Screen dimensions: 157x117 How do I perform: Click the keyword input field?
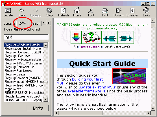26,37
